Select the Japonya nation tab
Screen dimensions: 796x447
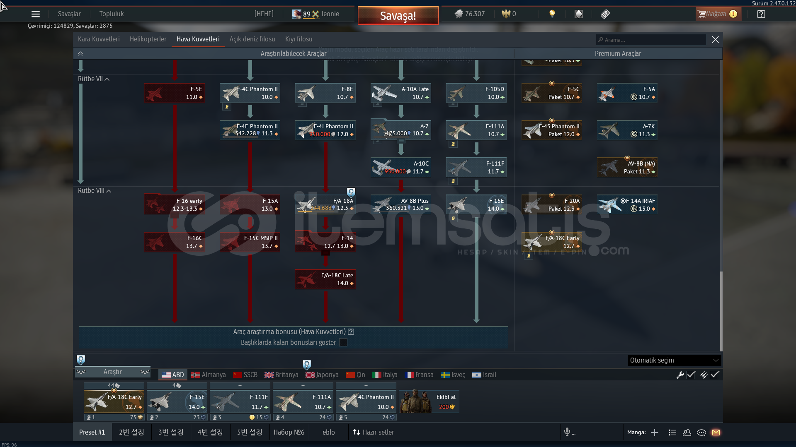[322, 375]
